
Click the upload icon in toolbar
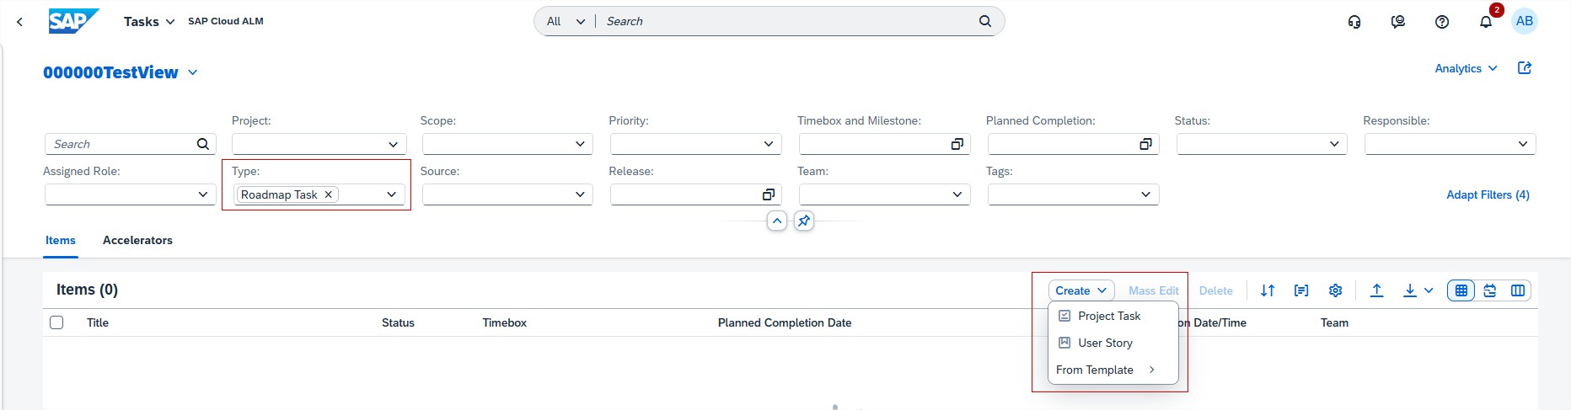[x=1376, y=290]
